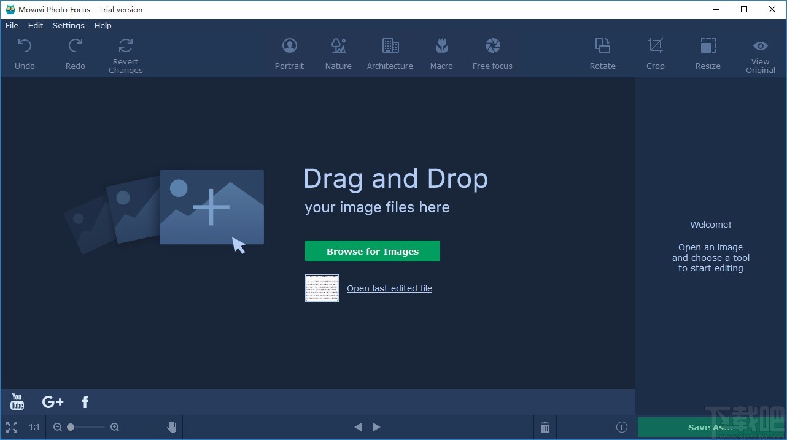
Task: Click the Revert Changes icon
Action: click(x=126, y=45)
